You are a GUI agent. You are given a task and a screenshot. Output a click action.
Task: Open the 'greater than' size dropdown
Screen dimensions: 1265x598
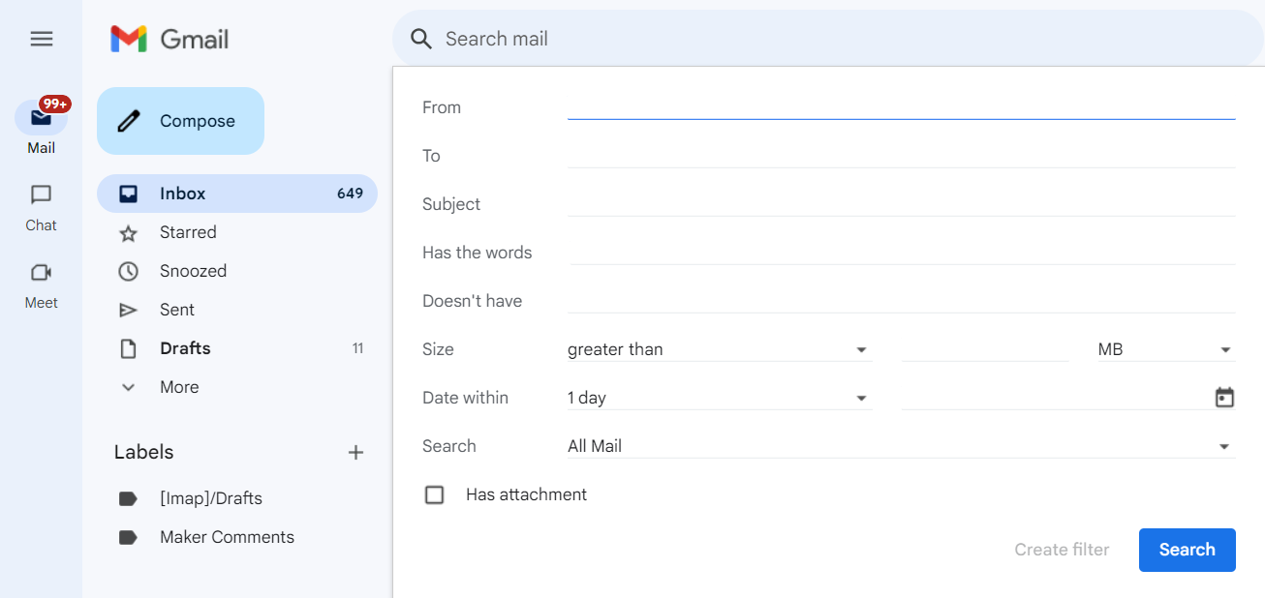pyautogui.click(x=718, y=349)
